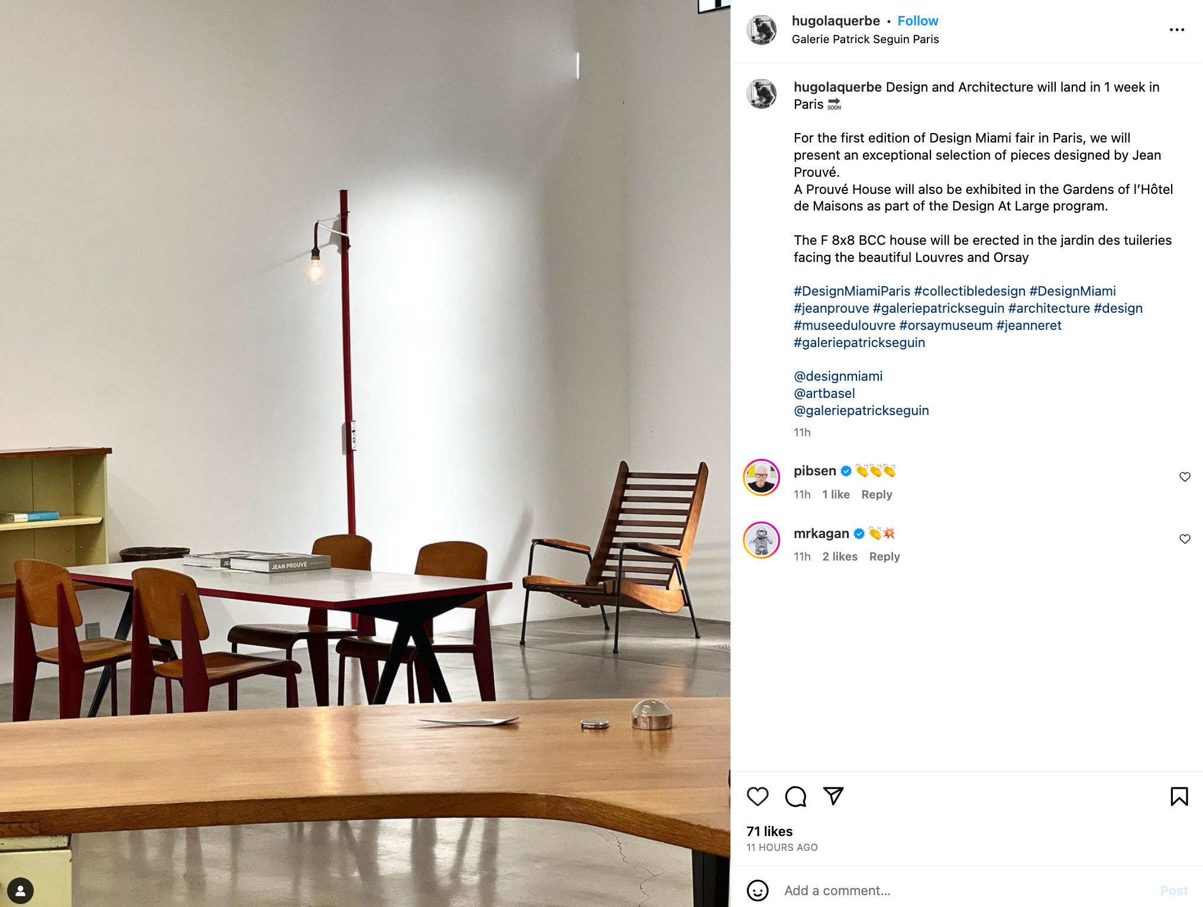This screenshot has height=907, width=1203.
Task: Open the three-dot more options menu
Action: click(x=1177, y=30)
